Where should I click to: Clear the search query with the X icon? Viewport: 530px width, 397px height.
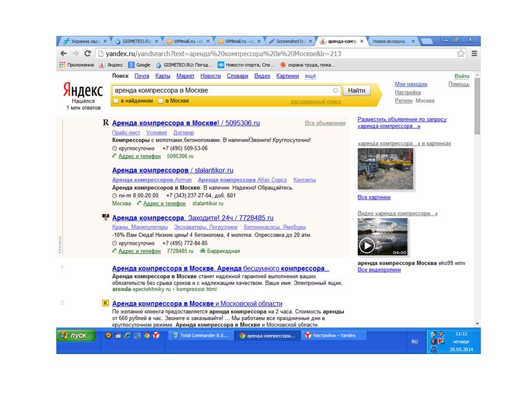click(x=335, y=90)
